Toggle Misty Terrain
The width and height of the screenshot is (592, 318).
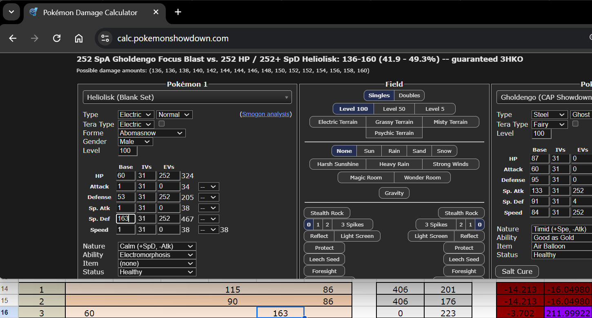(450, 122)
